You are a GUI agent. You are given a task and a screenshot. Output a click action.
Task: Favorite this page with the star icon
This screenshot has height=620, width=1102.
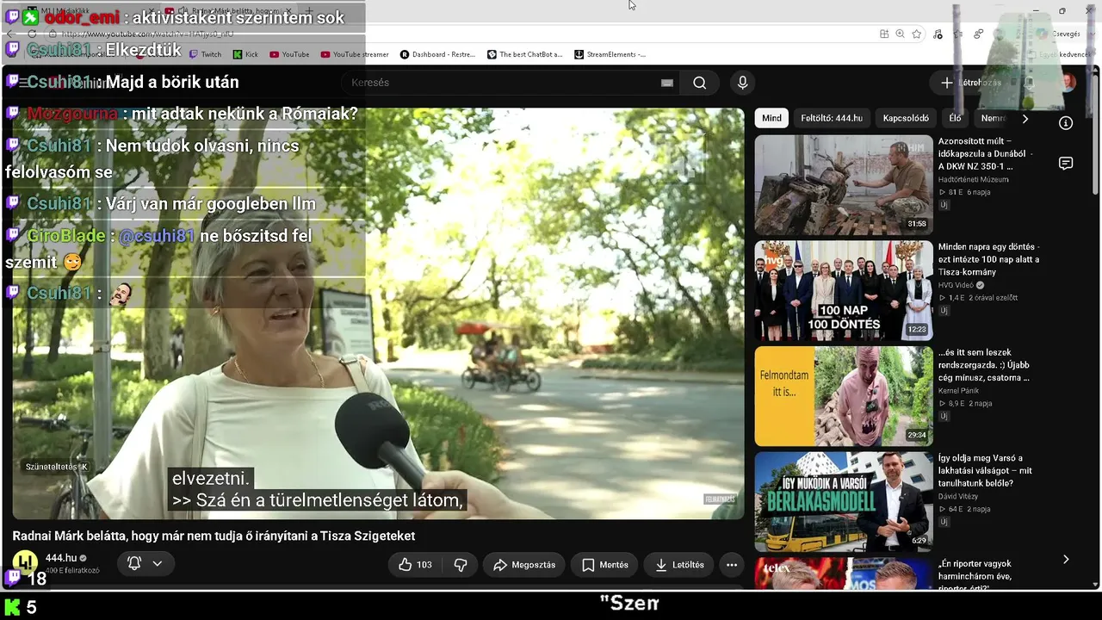pyautogui.click(x=917, y=34)
